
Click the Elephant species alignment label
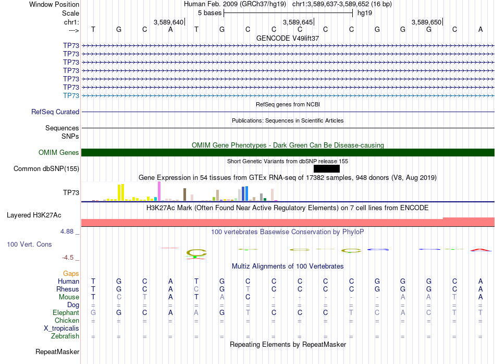tap(66, 312)
